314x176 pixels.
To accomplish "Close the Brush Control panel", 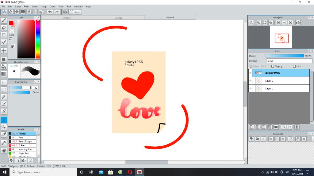I will pyautogui.click(x=39, y=82).
